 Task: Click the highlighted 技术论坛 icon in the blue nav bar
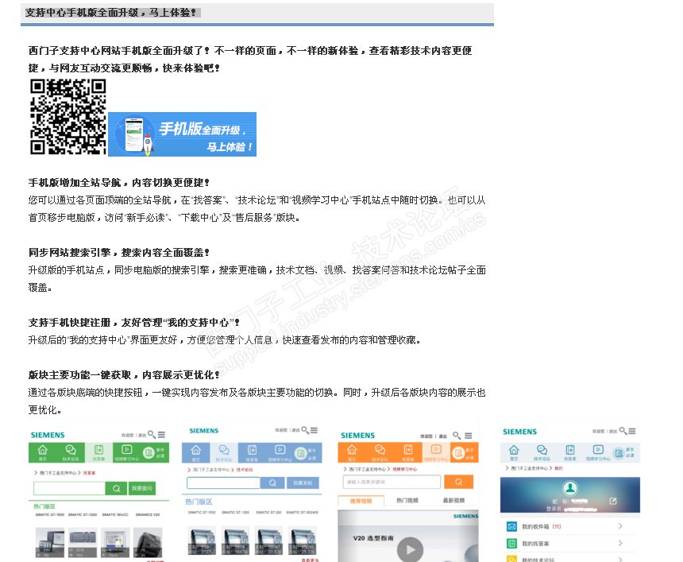coord(224,449)
